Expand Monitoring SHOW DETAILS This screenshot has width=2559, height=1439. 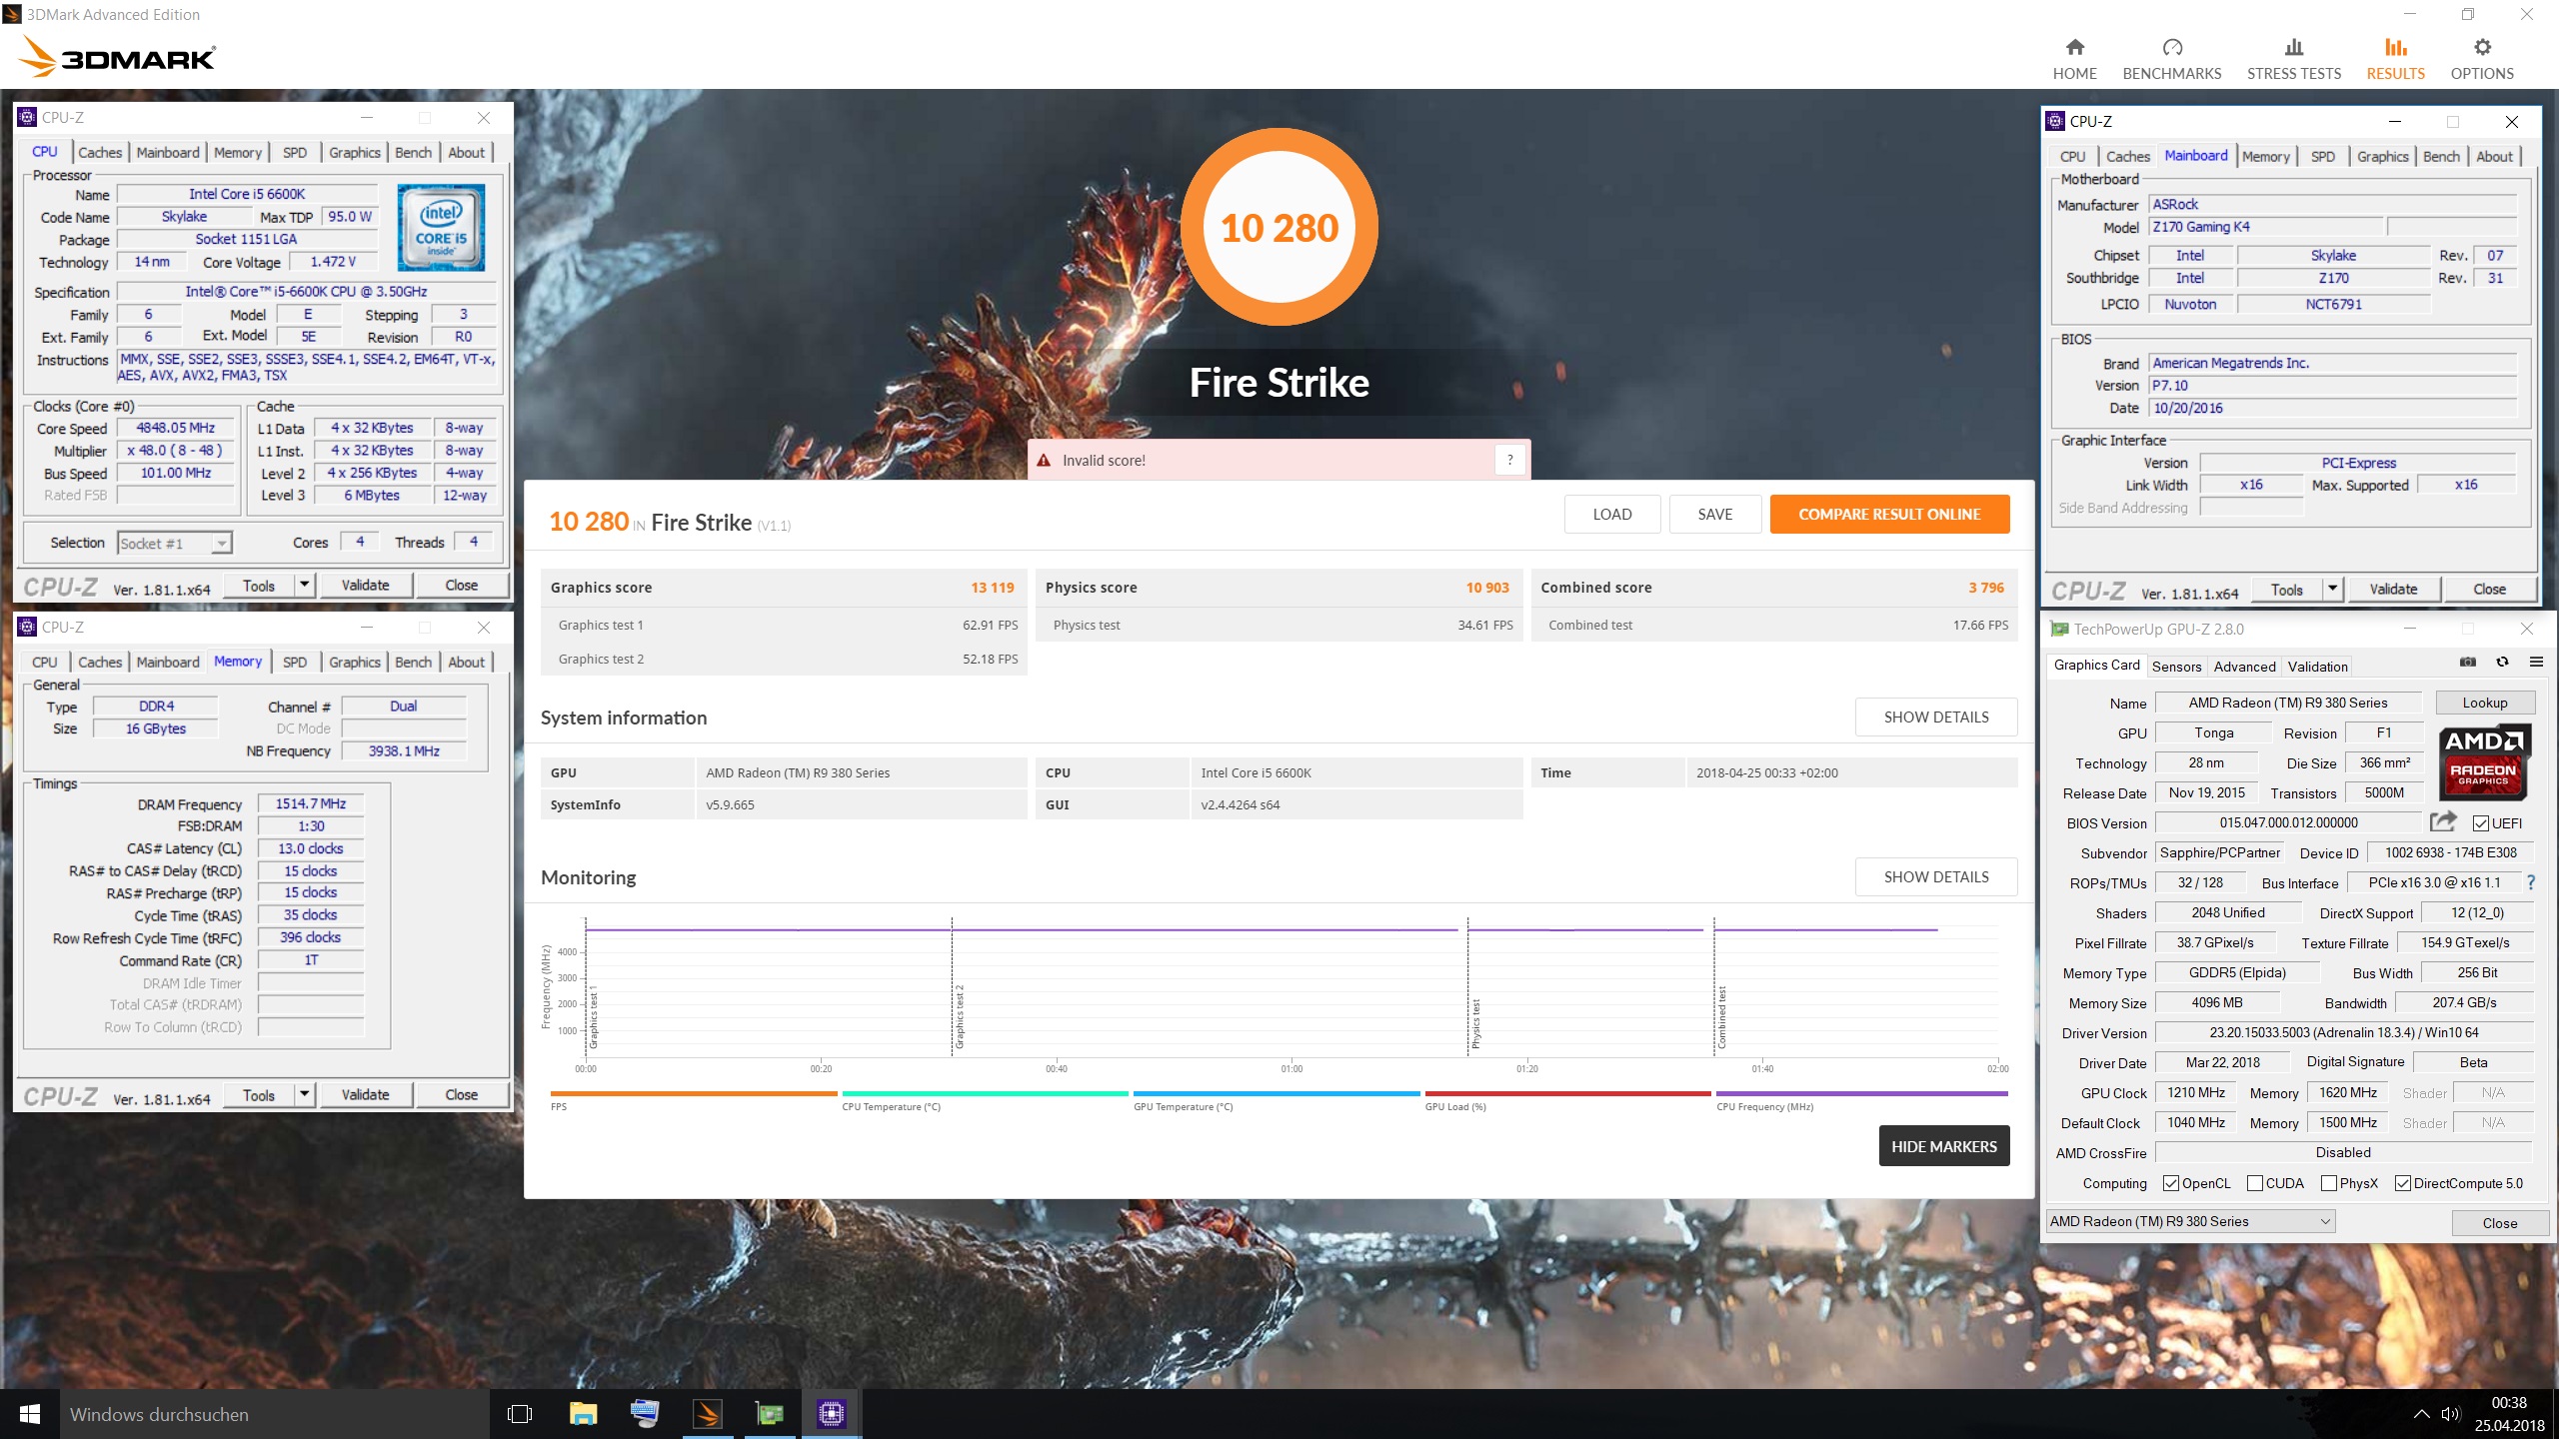(1936, 877)
